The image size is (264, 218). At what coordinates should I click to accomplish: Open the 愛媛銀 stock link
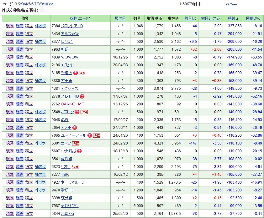point(66,159)
